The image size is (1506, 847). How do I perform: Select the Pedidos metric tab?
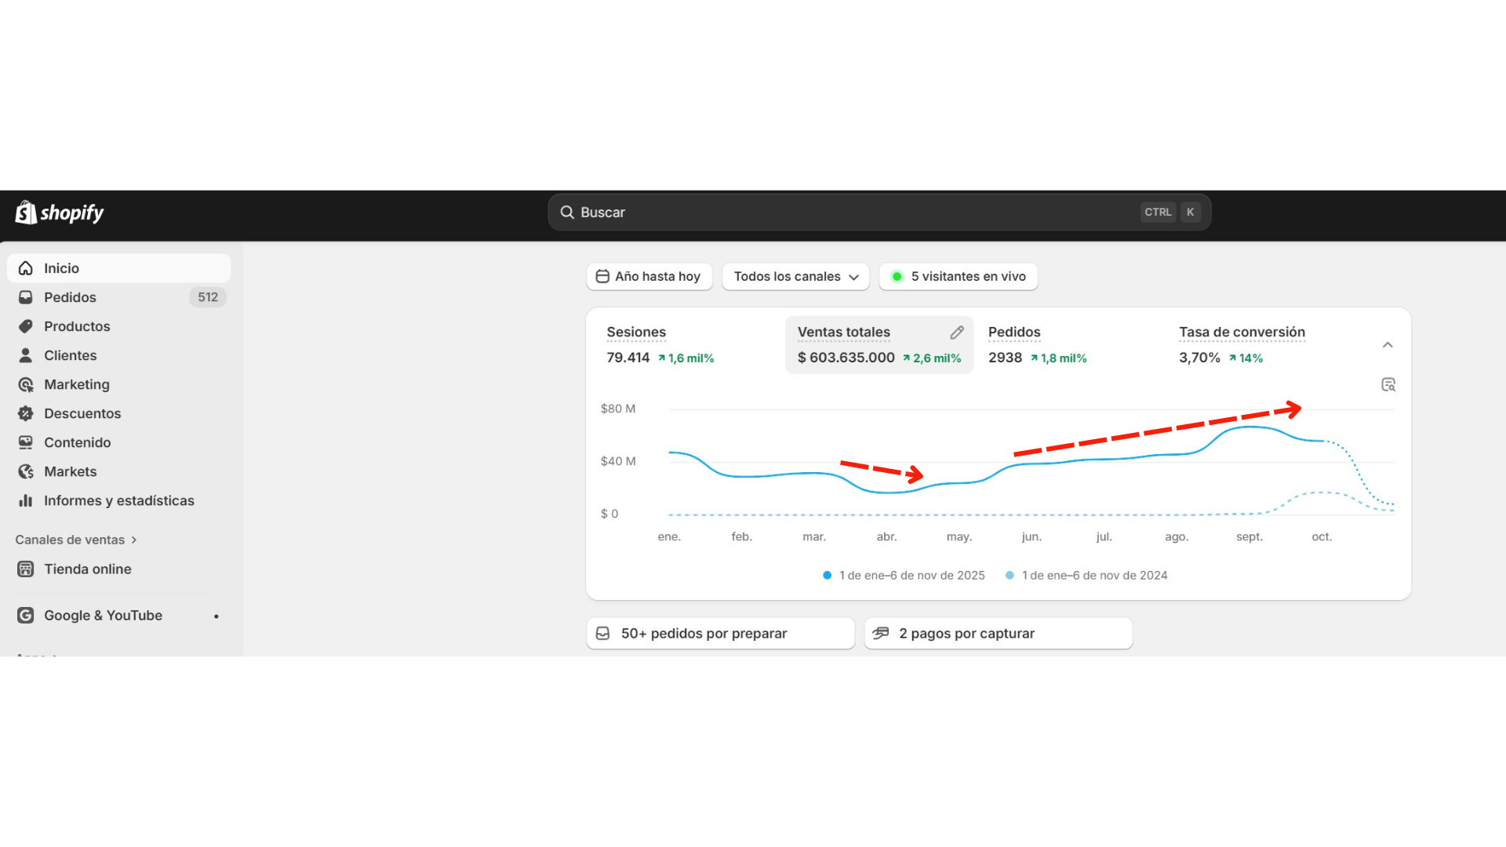point(1070,345)
